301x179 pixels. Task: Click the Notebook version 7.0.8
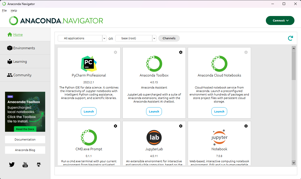click(x=219, y=156)
